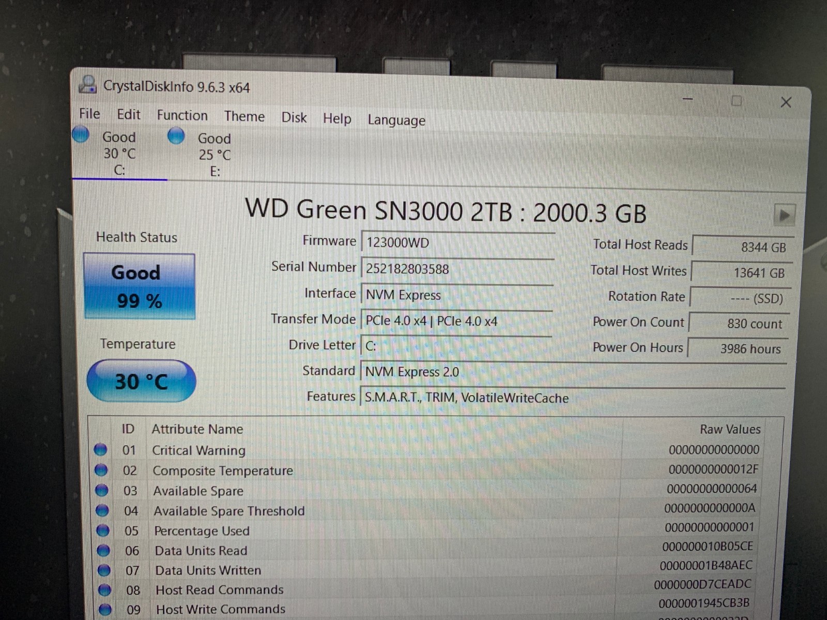Screen dimensions: 827x620
Task: Open the Disk menu
Action: pos(294,117)
